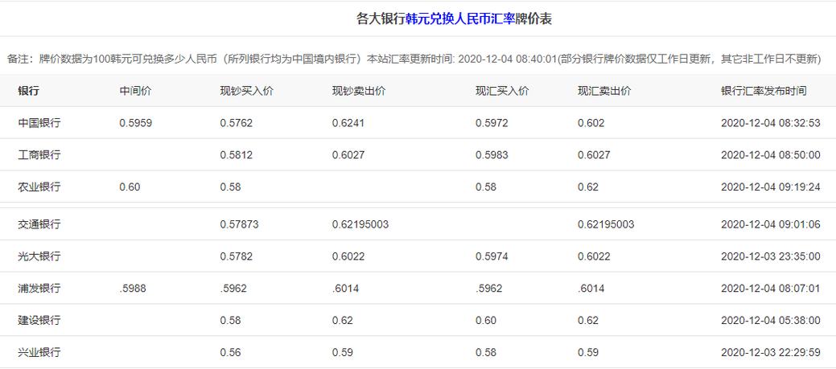
Task: Select the 备注 note text below the title
Action: coord(414,59)
